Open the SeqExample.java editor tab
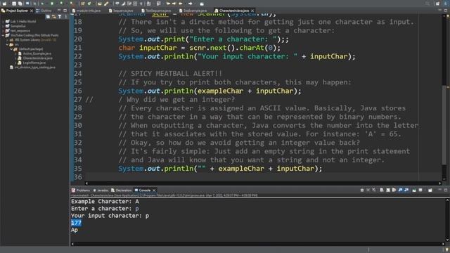 tap(193, 11)
